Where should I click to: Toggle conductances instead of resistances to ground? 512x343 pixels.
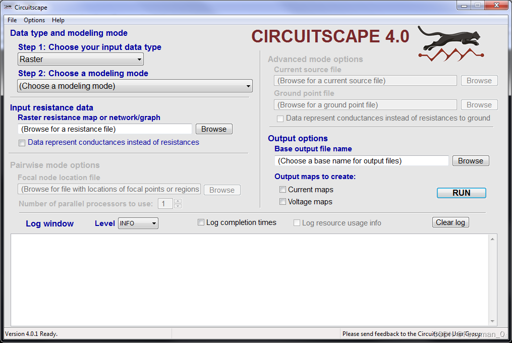click(280, 119)
